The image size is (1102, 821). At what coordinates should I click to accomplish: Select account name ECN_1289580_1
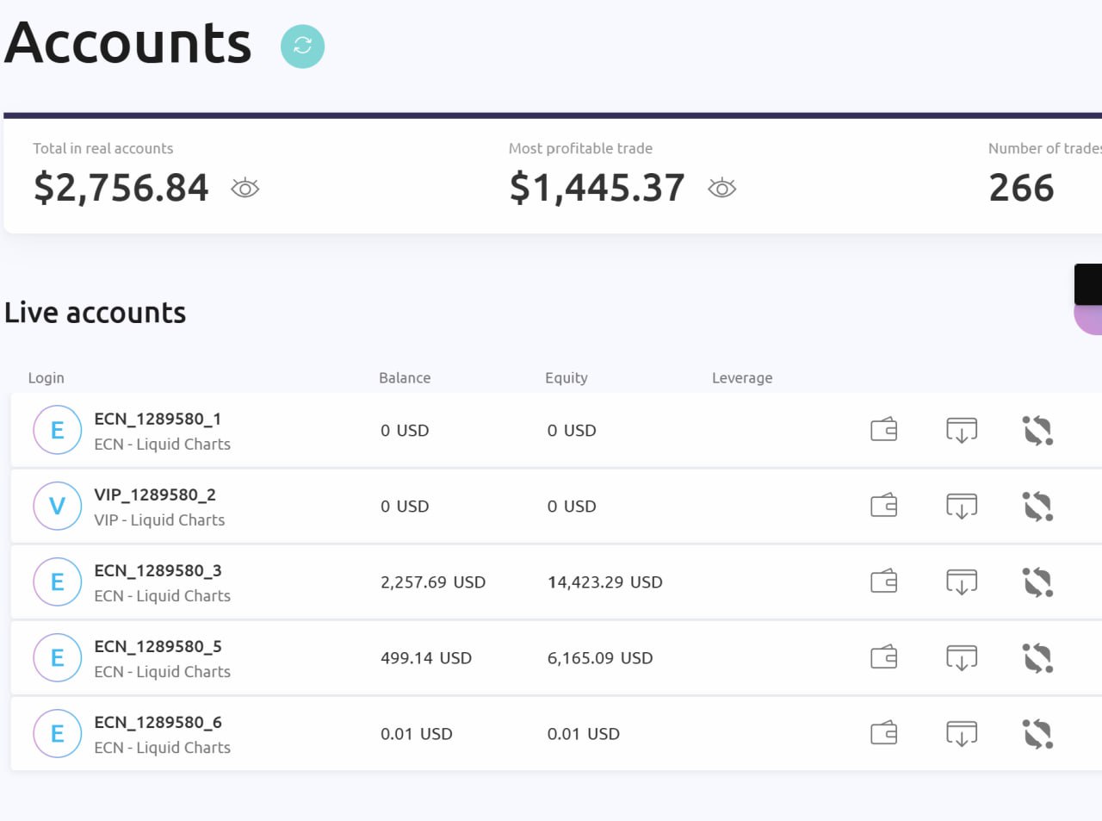pos(158,419)
